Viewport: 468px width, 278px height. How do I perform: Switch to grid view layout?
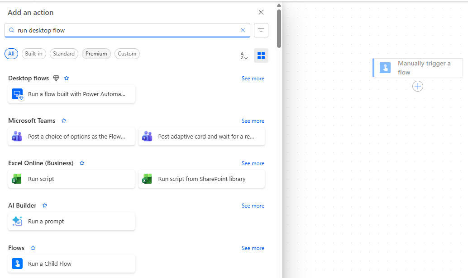(261, 56)
